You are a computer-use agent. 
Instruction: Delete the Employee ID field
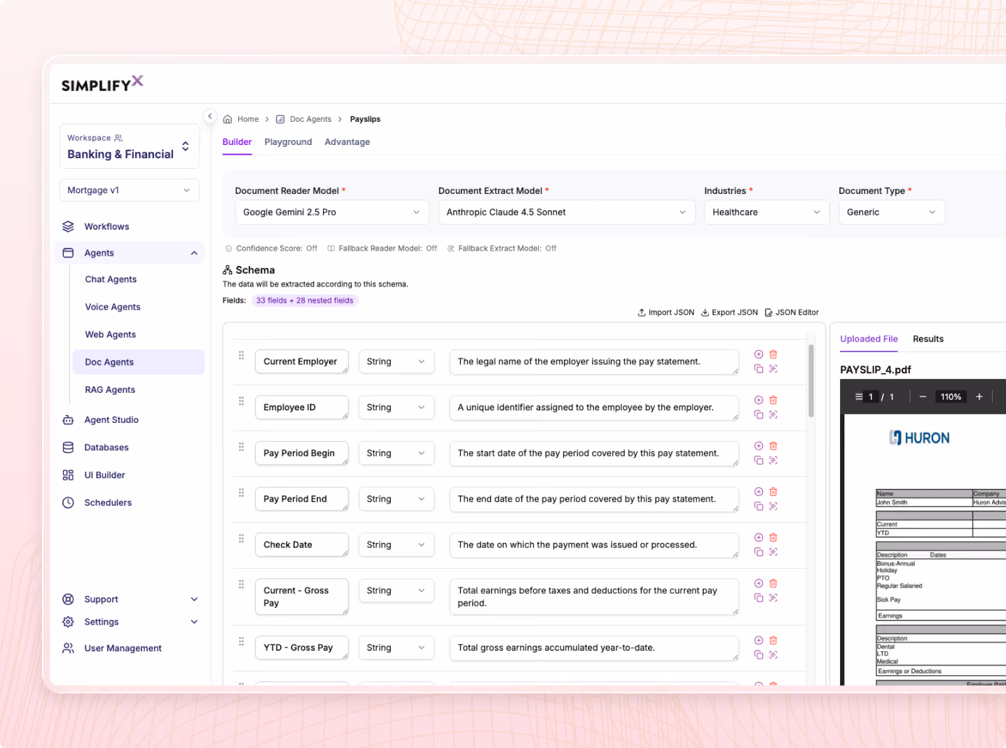pos(773,400)
